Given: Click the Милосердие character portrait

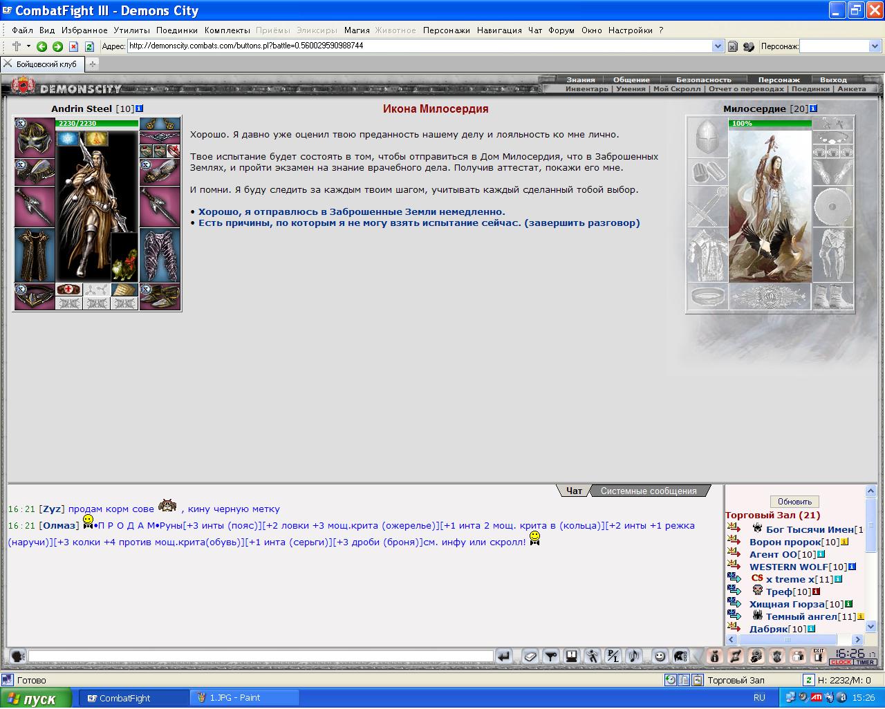Looking at the screenshot, I should click(x=770, y=205).
